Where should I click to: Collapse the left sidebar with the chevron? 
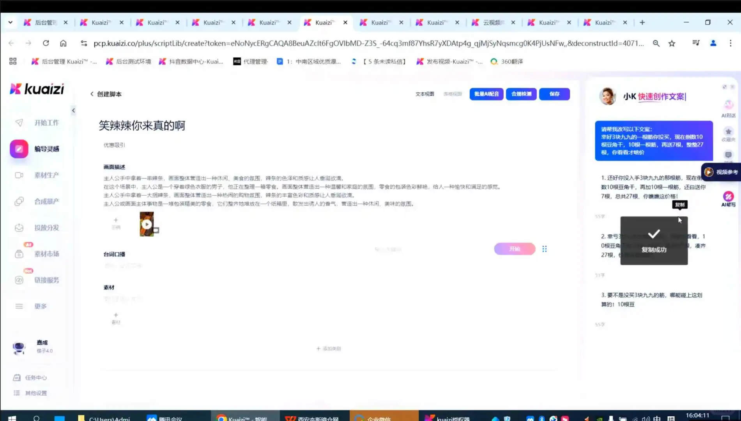(x=73, y=110)
